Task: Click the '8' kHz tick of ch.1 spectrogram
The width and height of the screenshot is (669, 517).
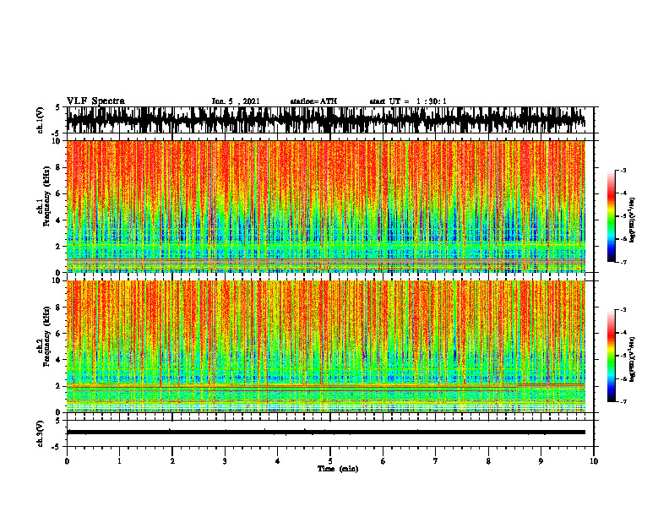Action: pos(59,167)
